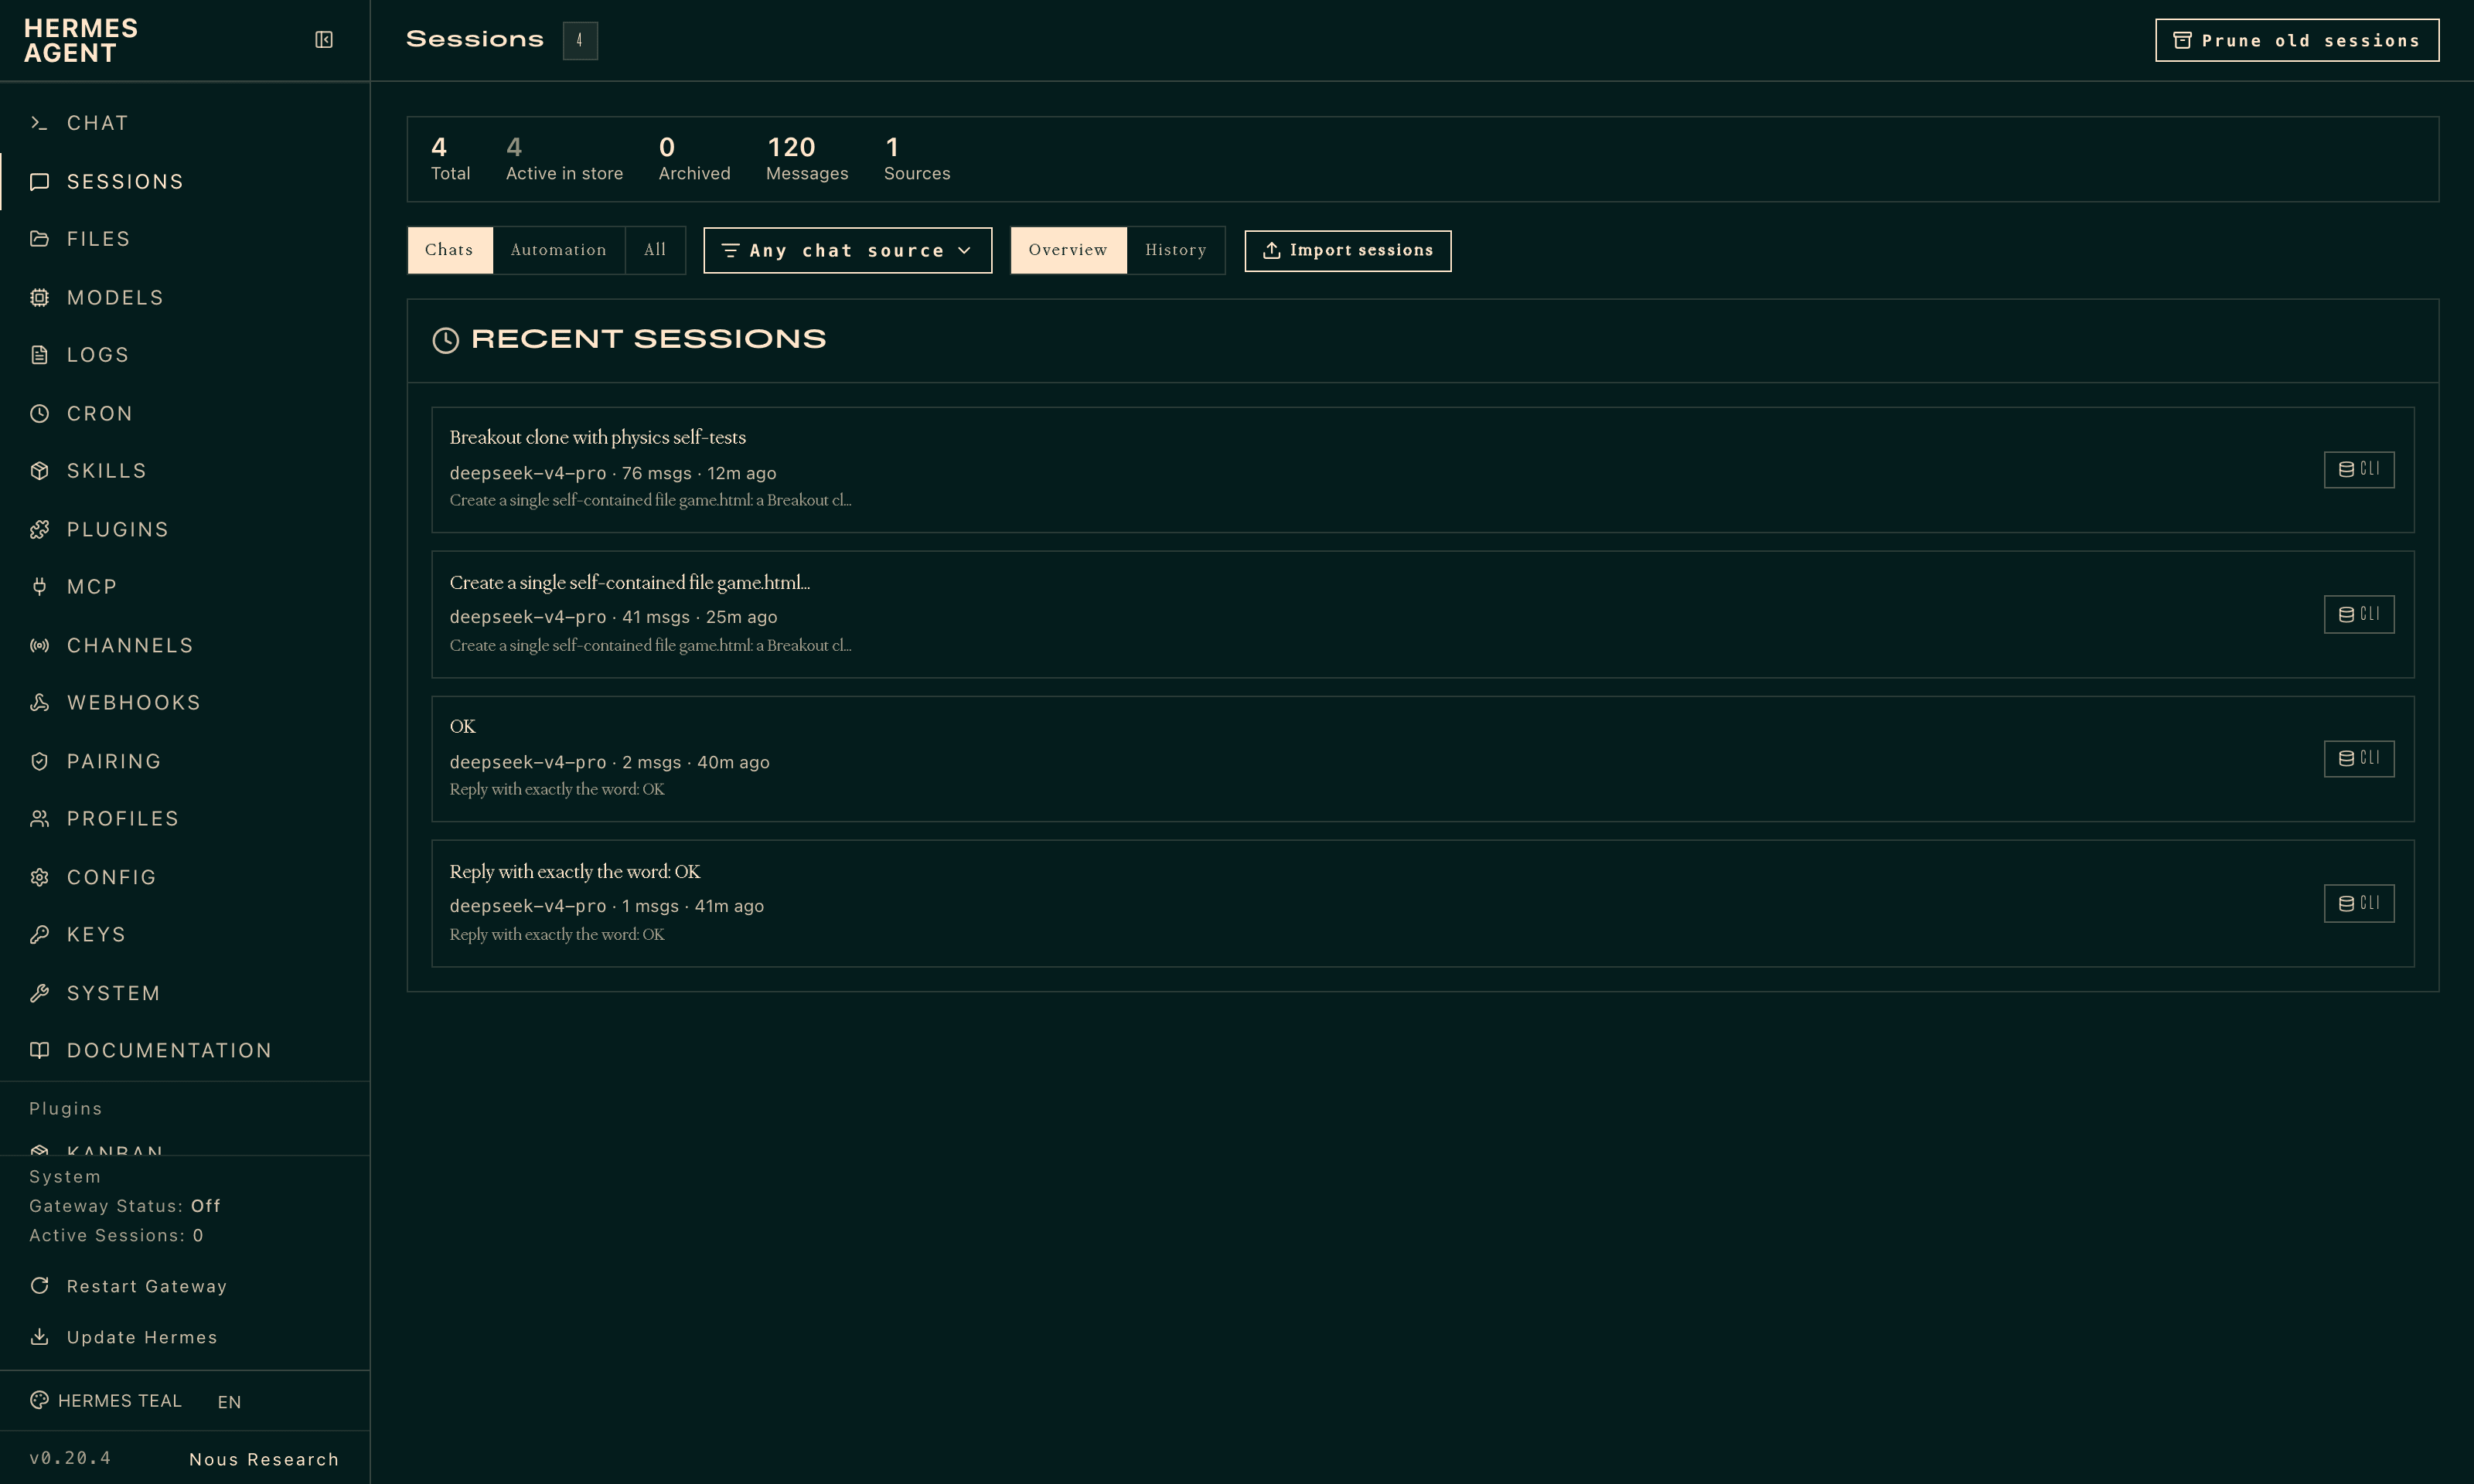
Task: Select the History view
Action: click(1176, 250)
